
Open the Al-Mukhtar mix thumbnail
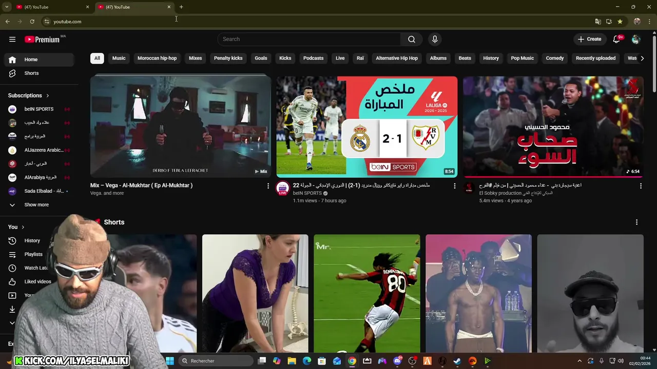point(181,127)
